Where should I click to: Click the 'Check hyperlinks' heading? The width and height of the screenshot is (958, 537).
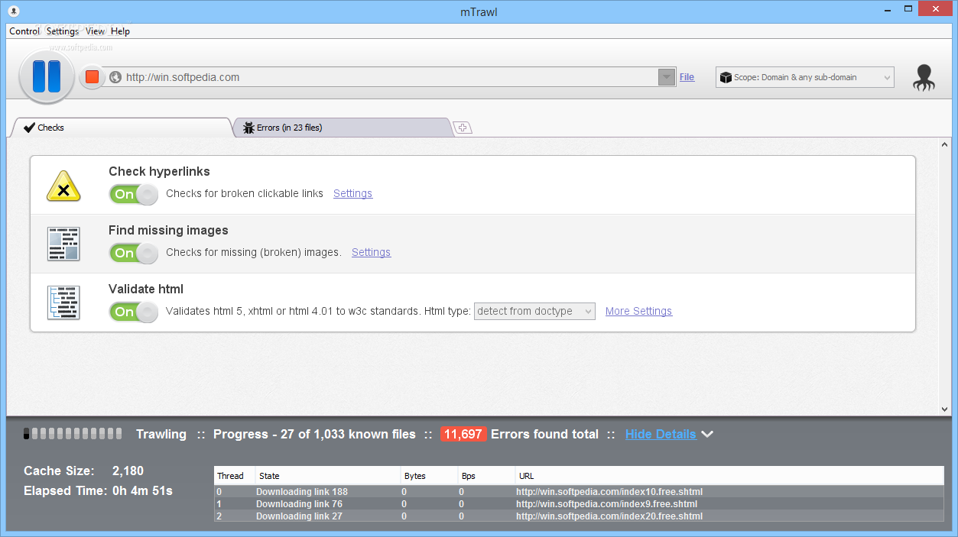click(x=159, y=171)
